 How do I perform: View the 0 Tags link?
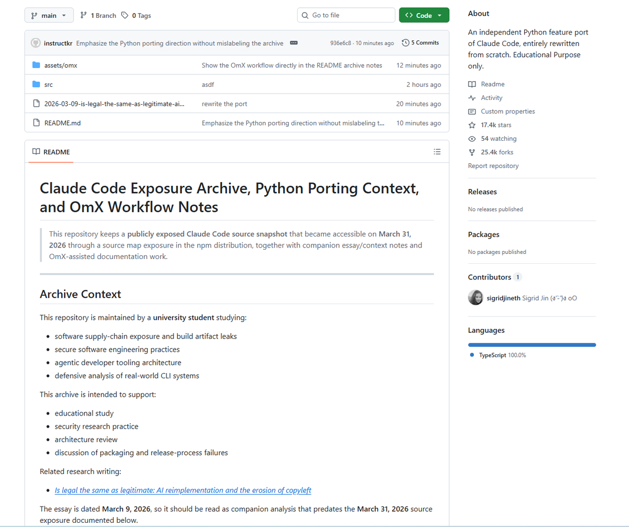[136, 16]
